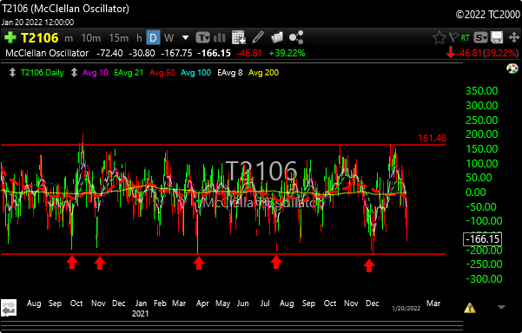Open the S settings dropdown button

[480, 37]
